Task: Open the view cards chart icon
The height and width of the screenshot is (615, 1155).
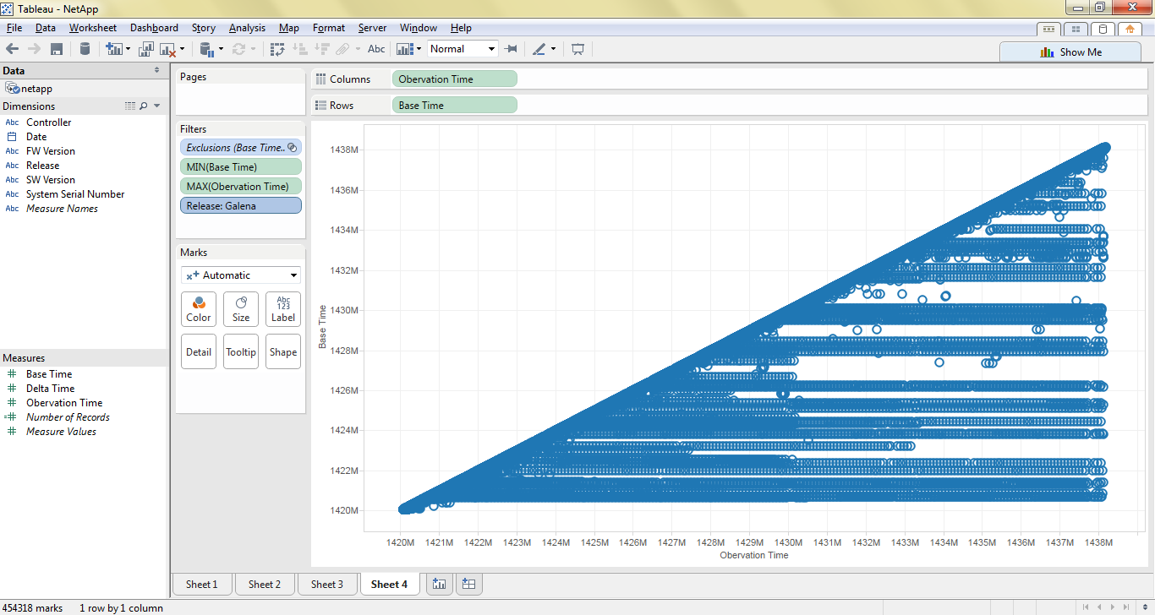Action: 404,49
